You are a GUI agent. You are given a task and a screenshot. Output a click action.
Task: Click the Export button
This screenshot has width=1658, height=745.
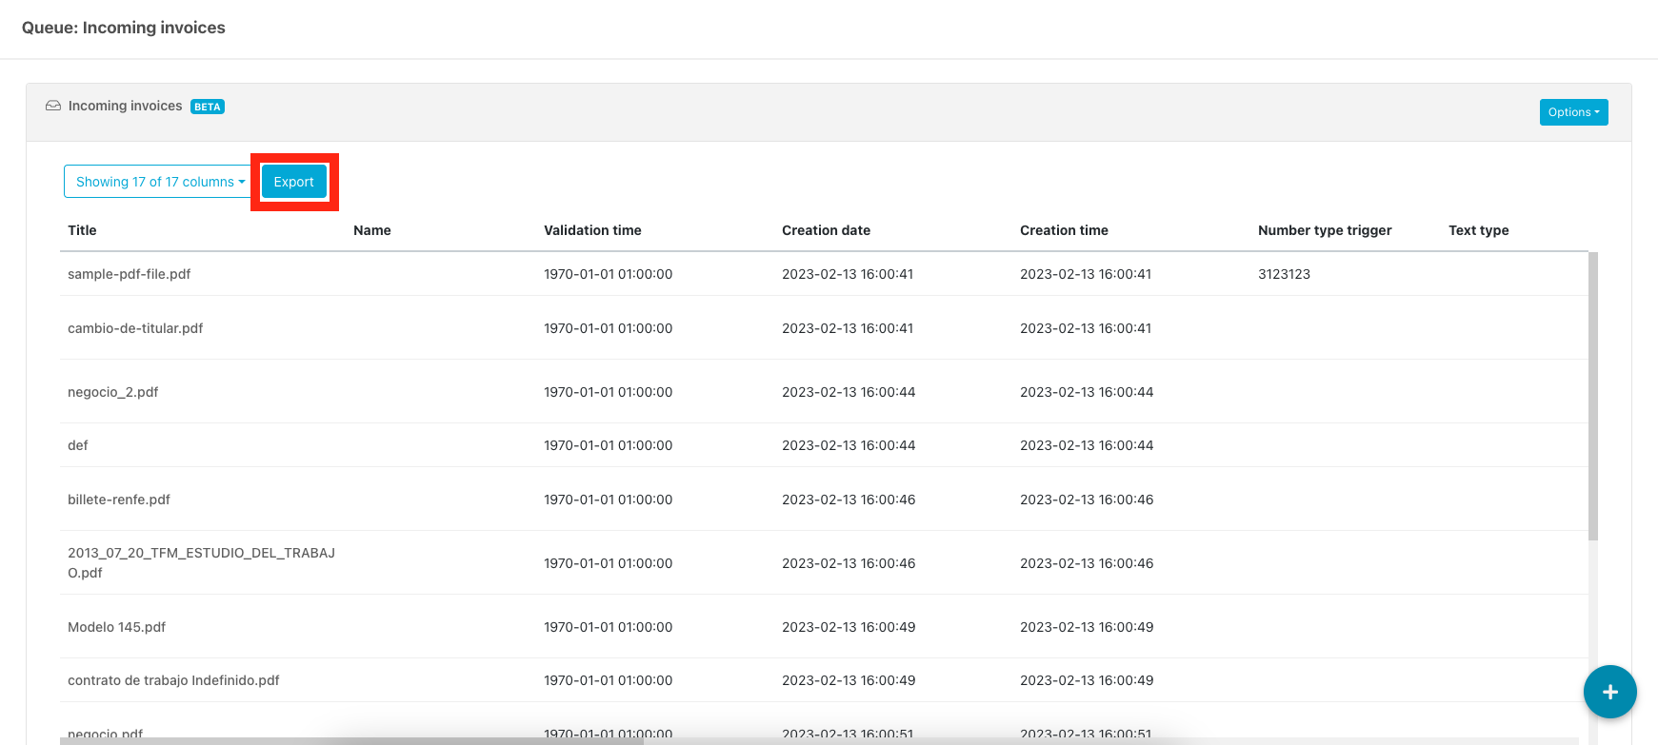(293, 182)
